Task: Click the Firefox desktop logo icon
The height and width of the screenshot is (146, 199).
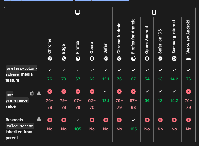Action: [78, 59]
